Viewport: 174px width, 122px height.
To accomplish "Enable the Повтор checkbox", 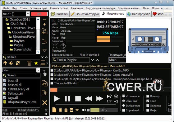I will (x=148, y=96).
